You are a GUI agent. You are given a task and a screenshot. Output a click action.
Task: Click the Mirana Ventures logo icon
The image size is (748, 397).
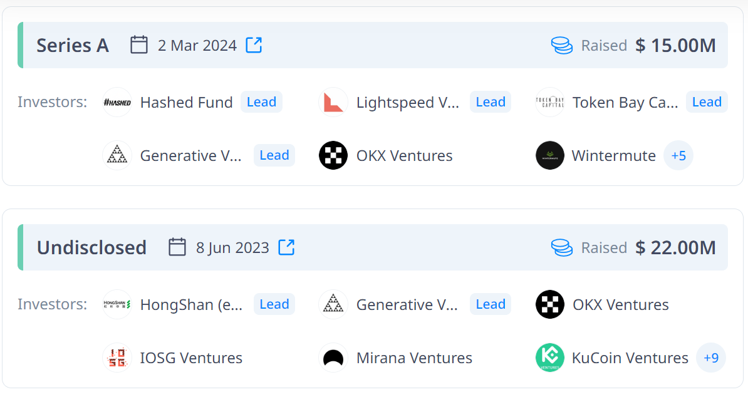click(333, 358)
